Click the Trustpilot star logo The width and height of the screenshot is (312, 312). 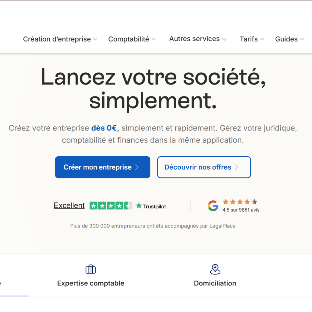click(140, 206)
